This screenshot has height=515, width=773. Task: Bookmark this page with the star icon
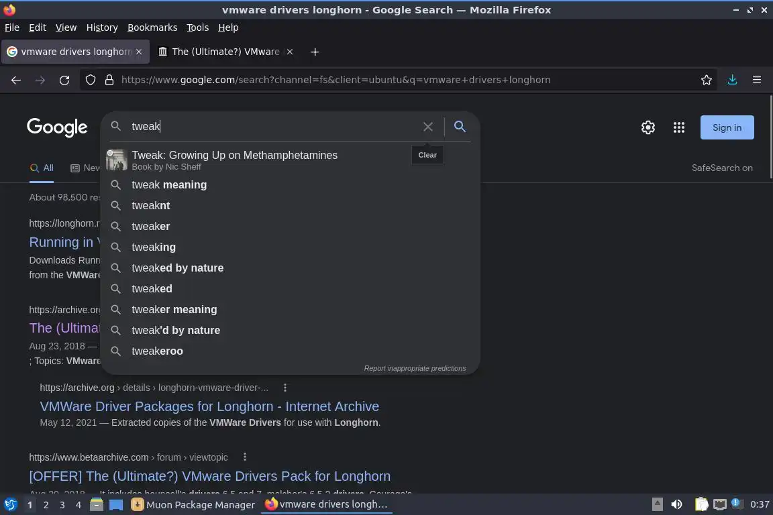[707, 80]
